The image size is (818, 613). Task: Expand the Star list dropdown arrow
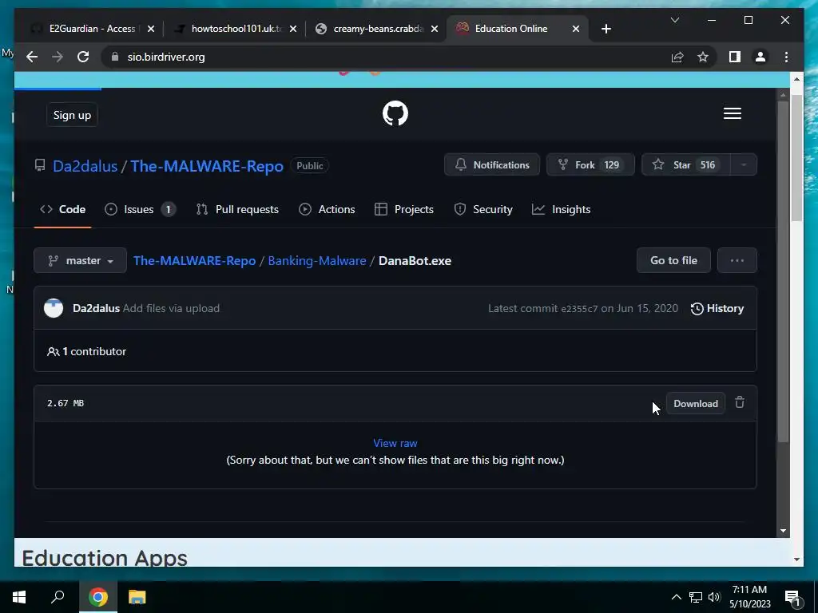(744, 164)
